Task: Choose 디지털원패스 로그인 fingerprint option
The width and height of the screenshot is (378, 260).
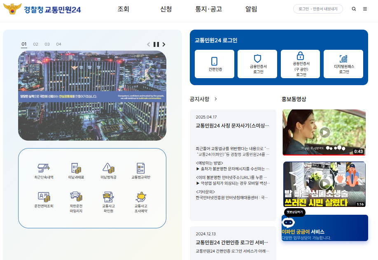Action: click(x=343, y=64)
